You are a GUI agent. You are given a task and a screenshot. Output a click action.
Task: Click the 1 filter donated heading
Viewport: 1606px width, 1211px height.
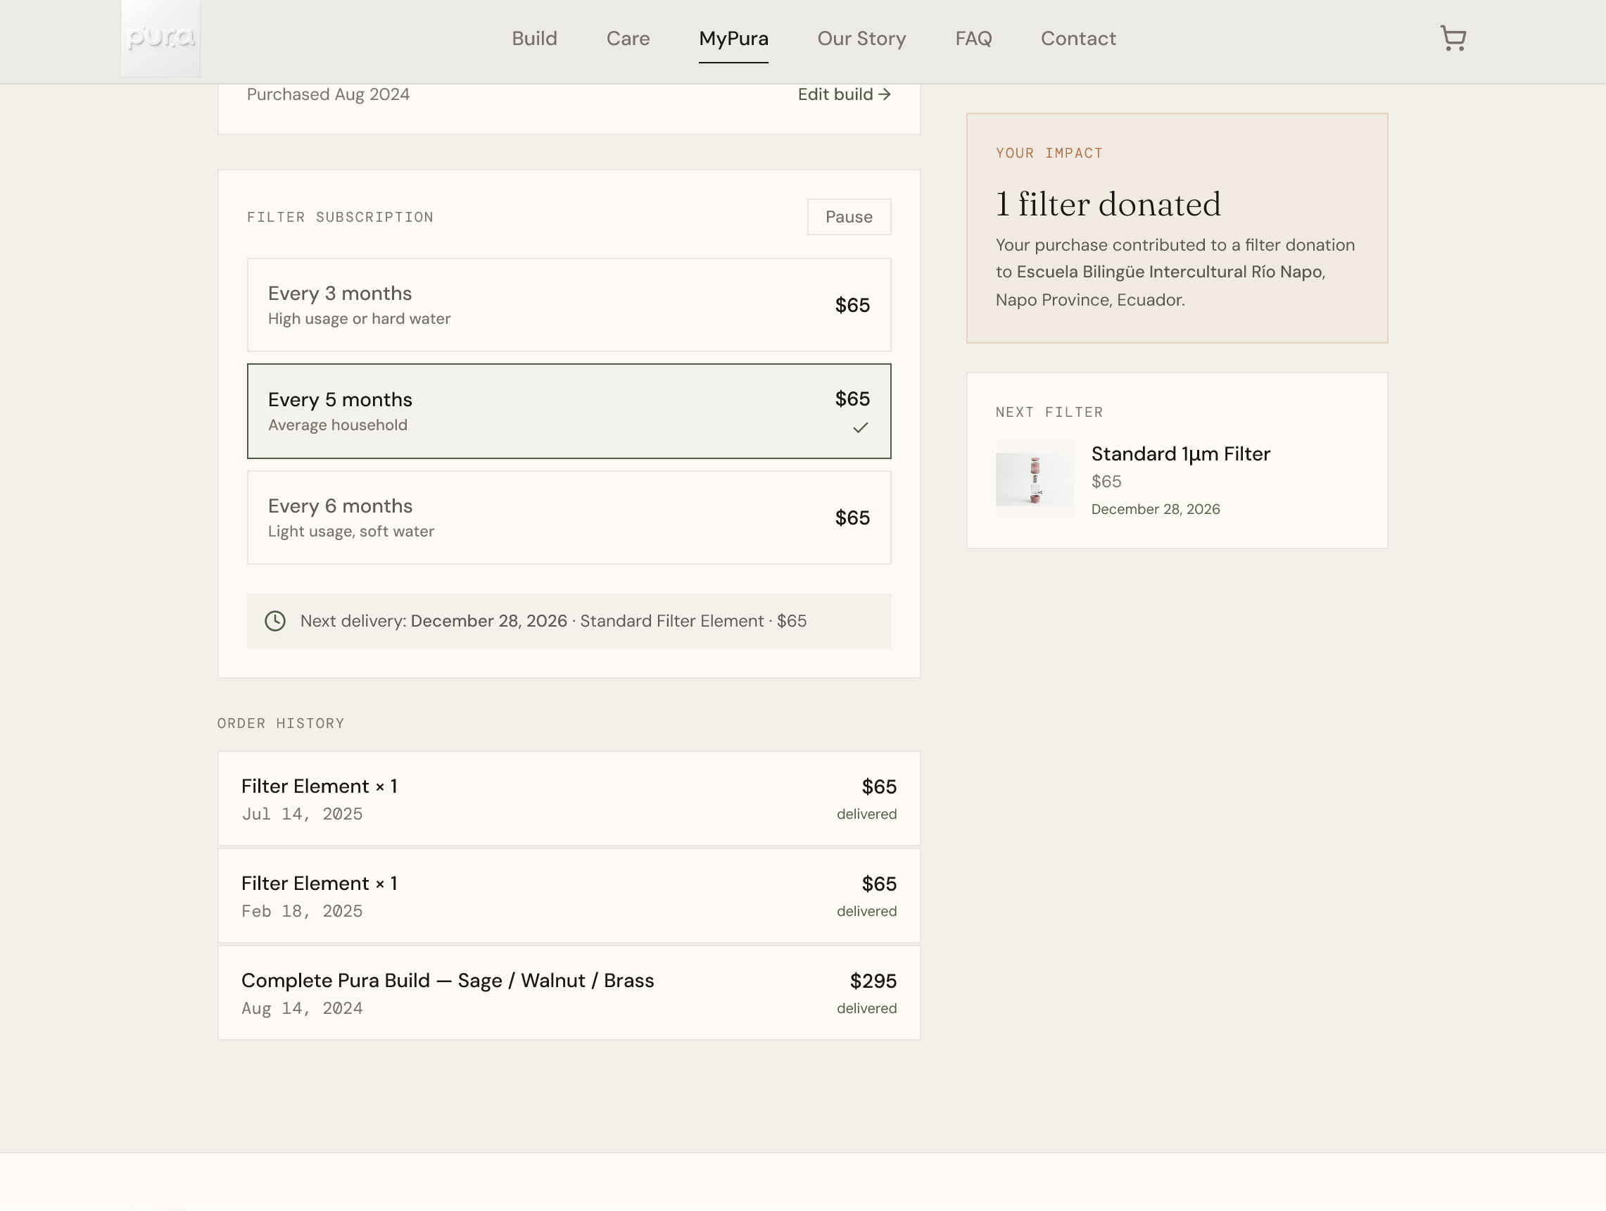point(1108,204)
